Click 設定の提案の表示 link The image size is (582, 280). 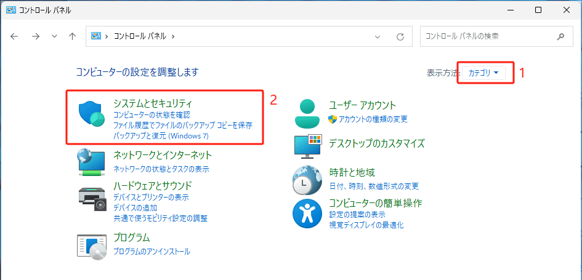(357, 214)
